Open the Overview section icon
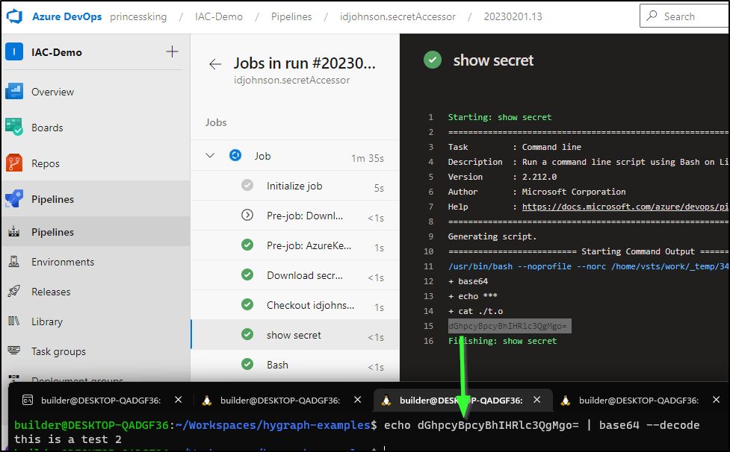Image resolution: width=730 pixels, height=452 pixels. coord(14,92)
